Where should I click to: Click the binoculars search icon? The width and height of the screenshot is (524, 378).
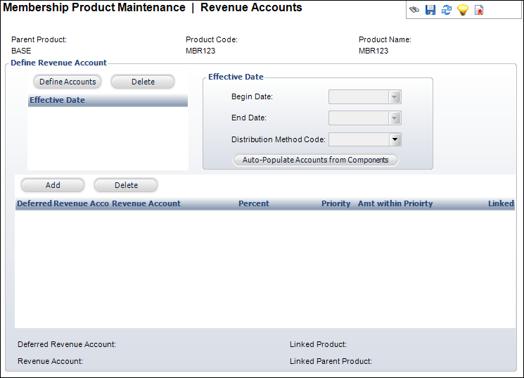point(414,10)
